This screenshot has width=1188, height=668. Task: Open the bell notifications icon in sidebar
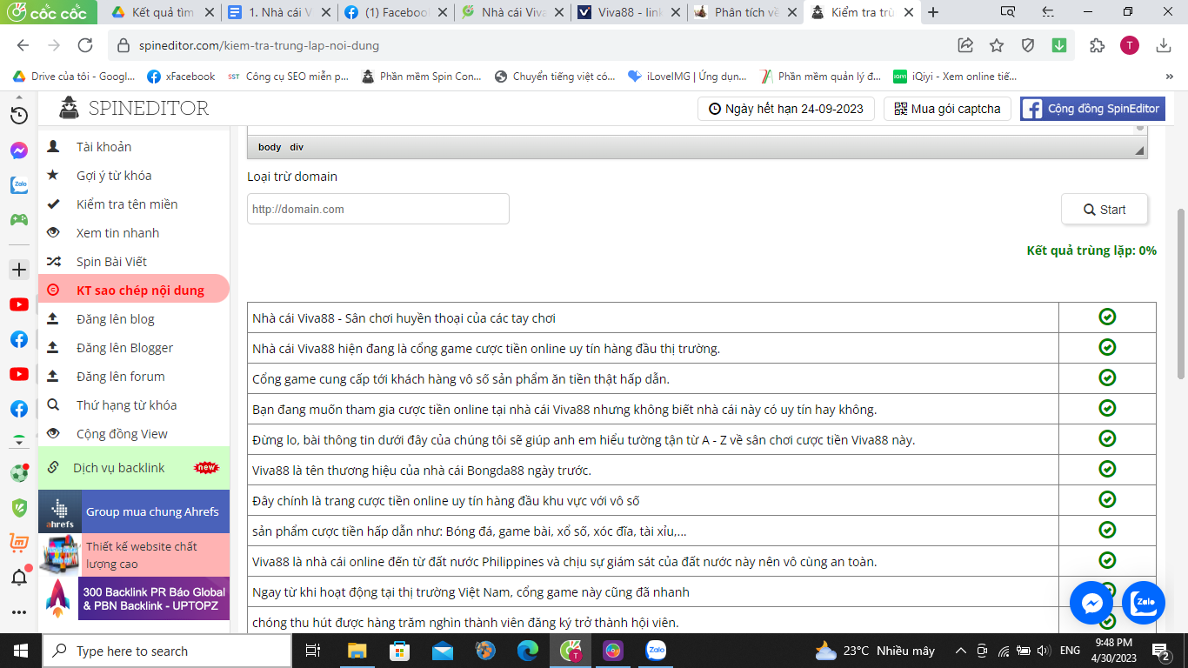point(18,577)
